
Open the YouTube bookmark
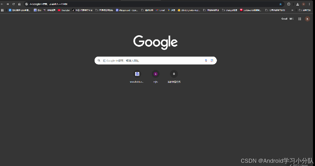(64, 10)
